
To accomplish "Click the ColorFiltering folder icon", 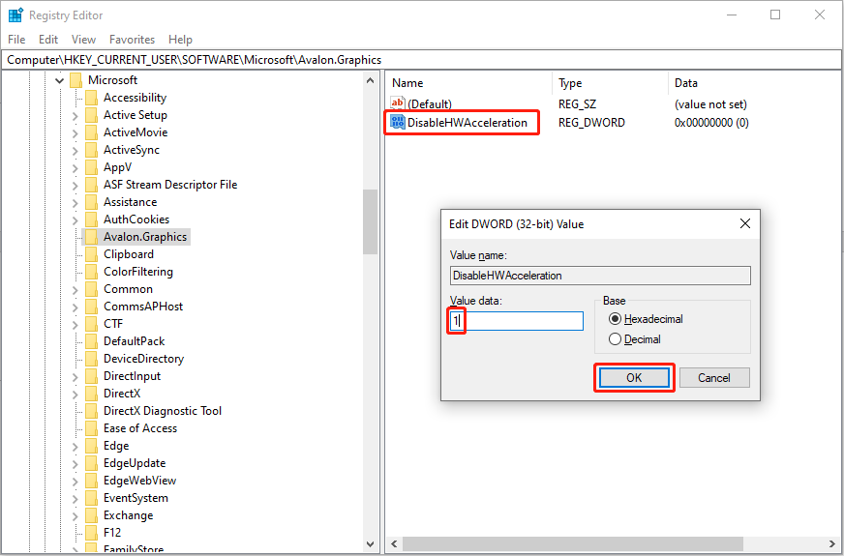I will pyautogui.click(x=92, y=272).
